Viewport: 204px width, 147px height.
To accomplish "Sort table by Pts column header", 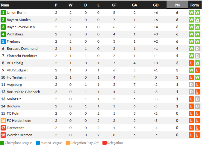I will (x=177, y=5).
